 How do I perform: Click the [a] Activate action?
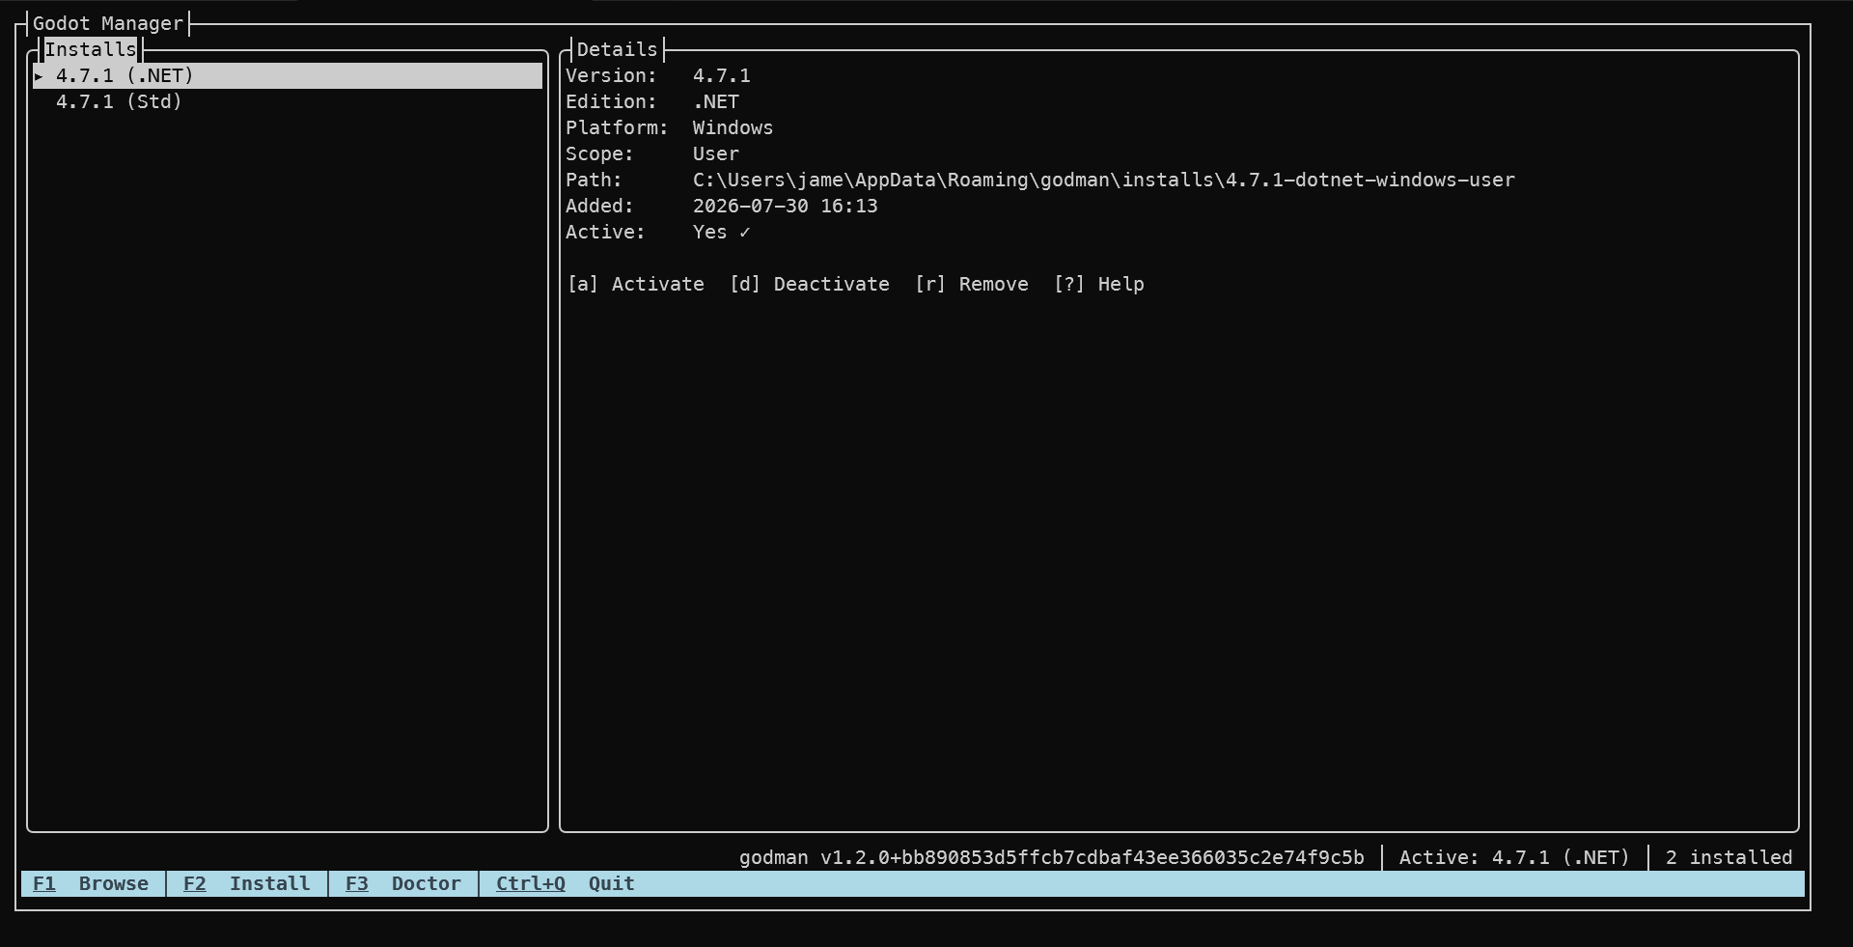tap(636, 284)
